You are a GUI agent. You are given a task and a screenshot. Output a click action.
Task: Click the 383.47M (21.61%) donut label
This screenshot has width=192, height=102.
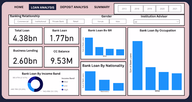[20, 78]
